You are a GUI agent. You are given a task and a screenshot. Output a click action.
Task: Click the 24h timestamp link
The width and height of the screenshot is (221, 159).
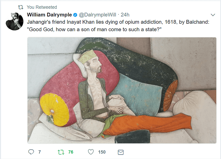click(125, 15)
